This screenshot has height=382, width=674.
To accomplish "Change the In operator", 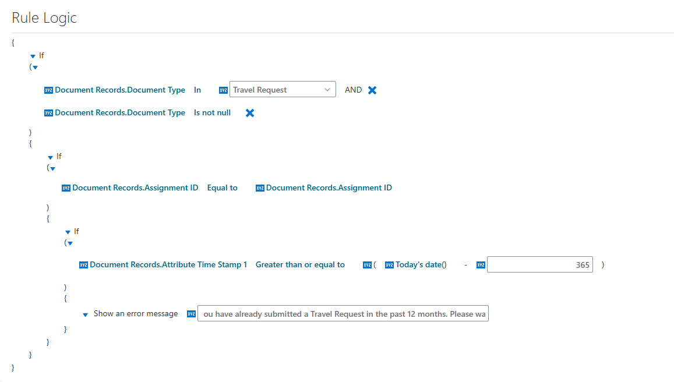I will [197, 90].
